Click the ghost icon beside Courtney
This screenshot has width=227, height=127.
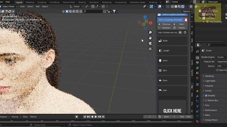tap(186, 20)
